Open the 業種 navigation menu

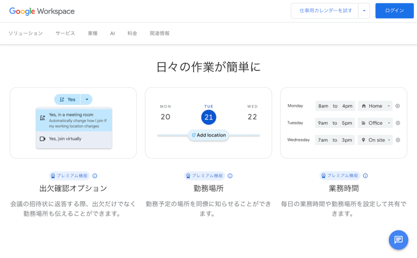92,33
